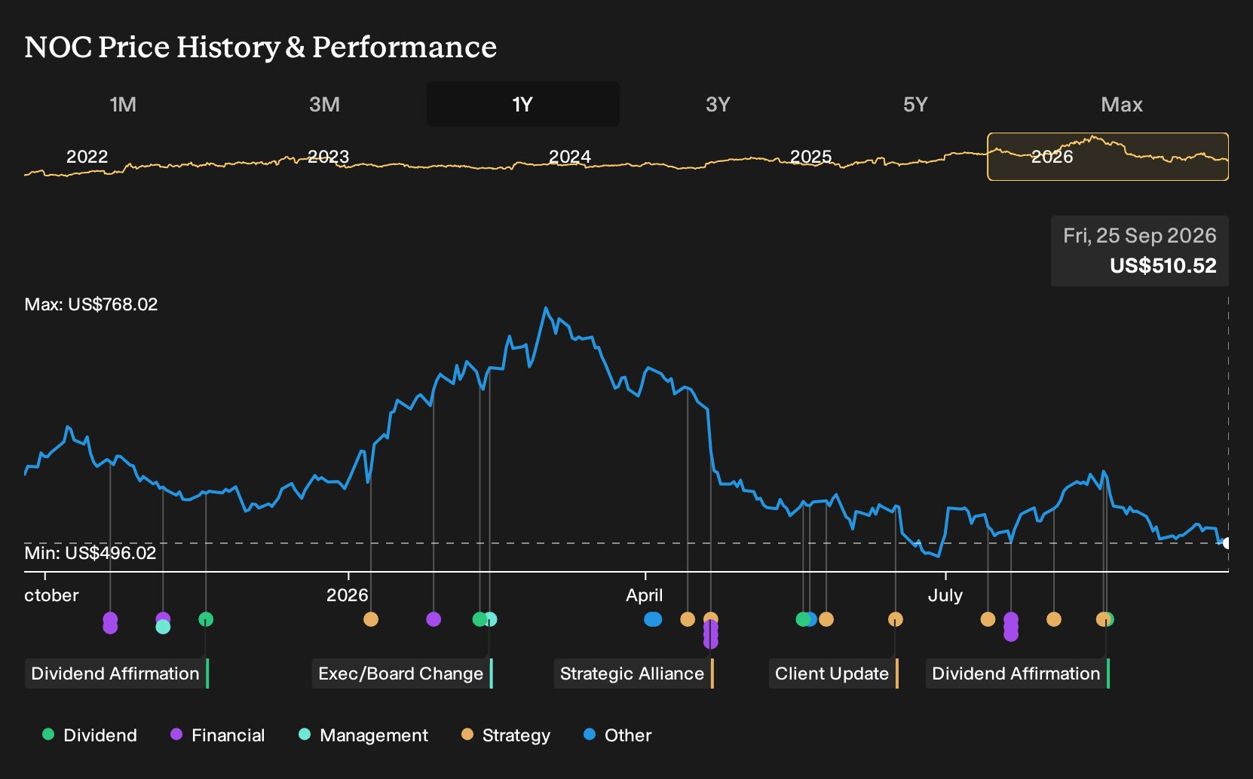Image resolution: width=1253 pixels, height=779 pixels.
Task: Click the orange Strategy dot under 2026 axis label
Action: [x=371, y=619]
